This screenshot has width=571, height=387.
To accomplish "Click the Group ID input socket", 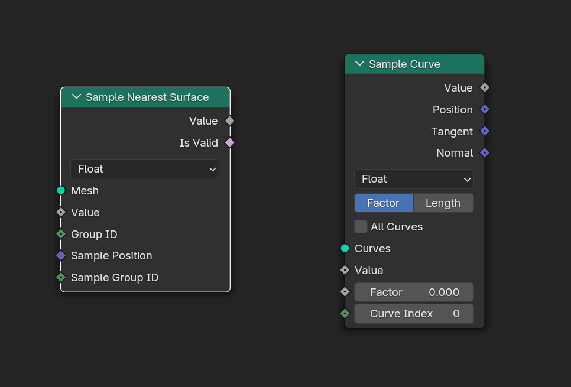I will (x=61, y=234).
